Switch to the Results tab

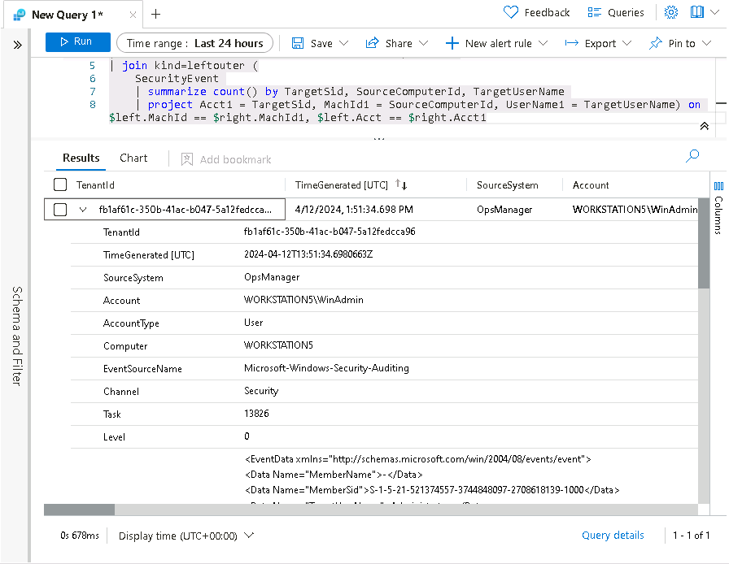81,158
